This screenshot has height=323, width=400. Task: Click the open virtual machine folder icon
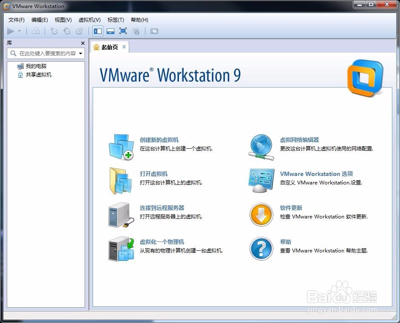121,181
